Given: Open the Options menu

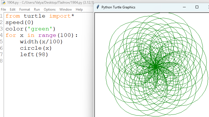Looking at the screenshot, I should pos(50,9).
